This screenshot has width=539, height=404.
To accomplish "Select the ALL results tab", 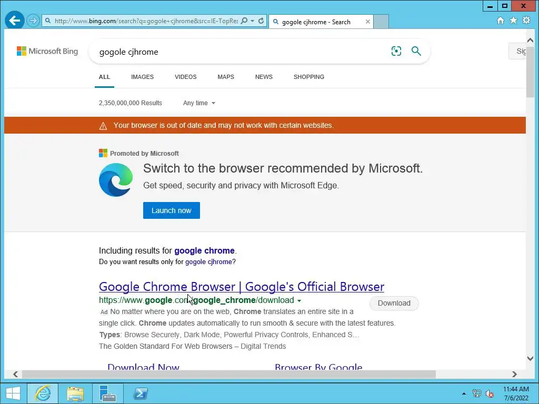I will (105, 77).
